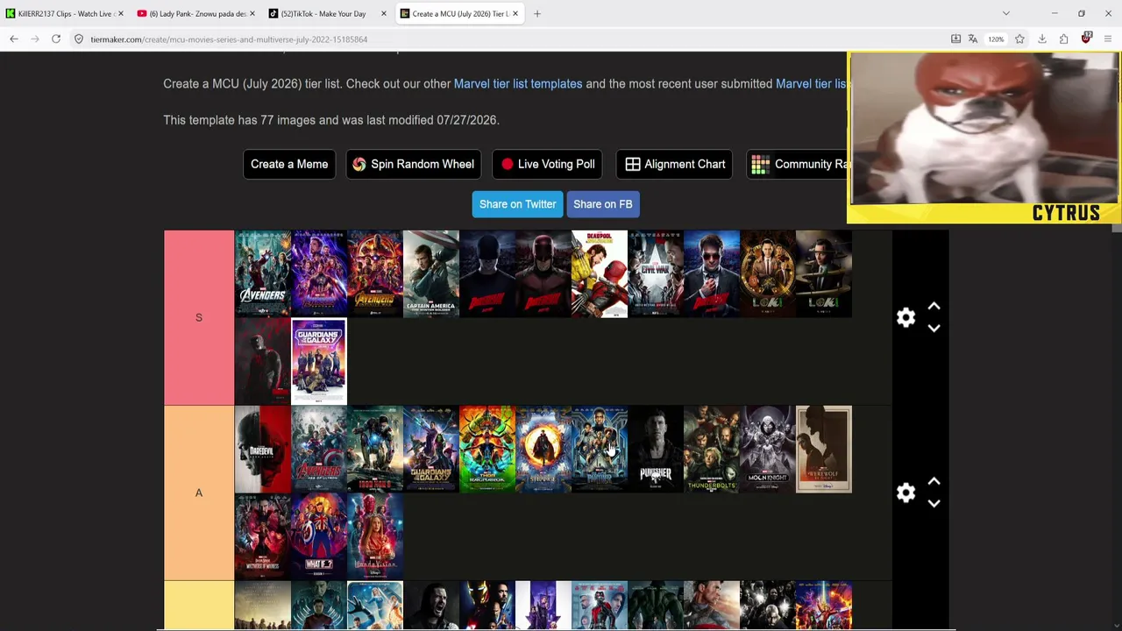Open site information shield in address bar

(x=79, y=39)
